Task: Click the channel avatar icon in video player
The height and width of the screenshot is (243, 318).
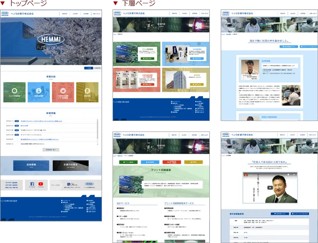Action: [246, 175]
